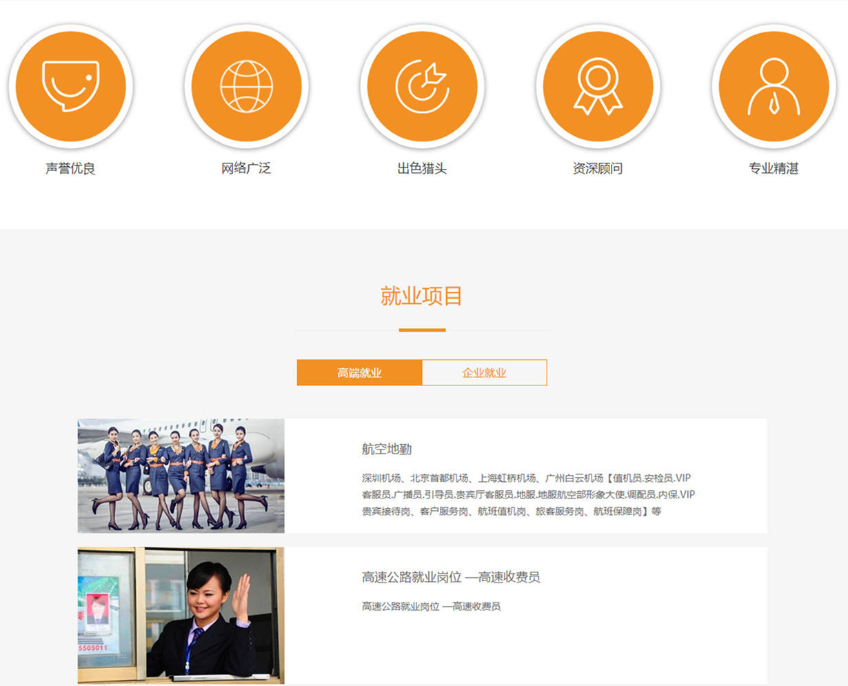Screen dimensions: 848x686
Task: Select the person with tie icon
Action: pos(774,86)
